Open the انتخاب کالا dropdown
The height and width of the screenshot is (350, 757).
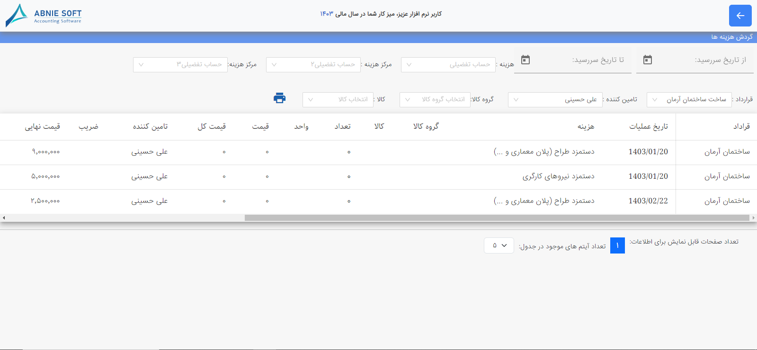pos(338,99)
